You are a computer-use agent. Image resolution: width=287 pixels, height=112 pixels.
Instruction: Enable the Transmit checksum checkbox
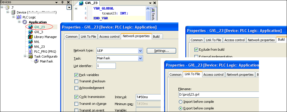pos(76,81)
